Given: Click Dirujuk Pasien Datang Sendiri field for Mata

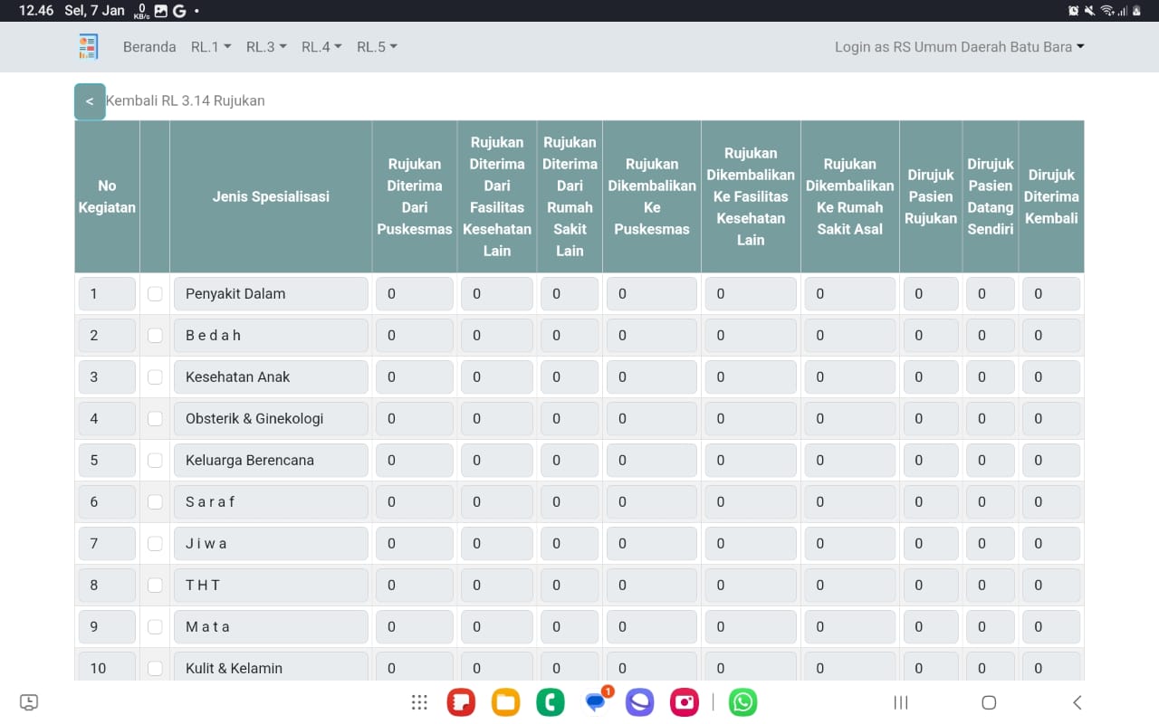Looking at the screenshot, I should (991, 626).
